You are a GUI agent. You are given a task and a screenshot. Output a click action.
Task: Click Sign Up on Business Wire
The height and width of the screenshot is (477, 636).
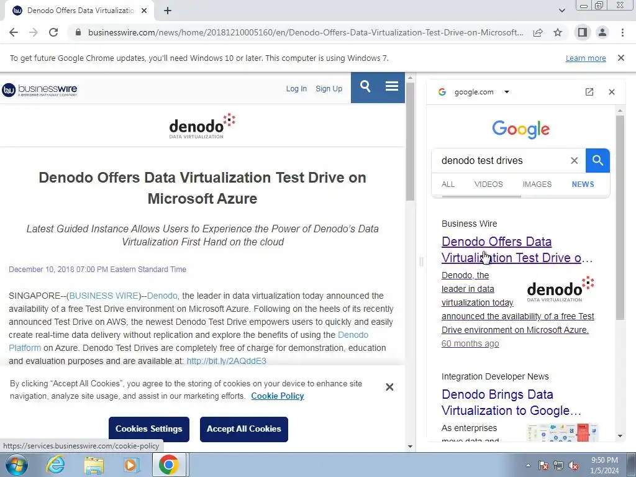tap(329, 88)
